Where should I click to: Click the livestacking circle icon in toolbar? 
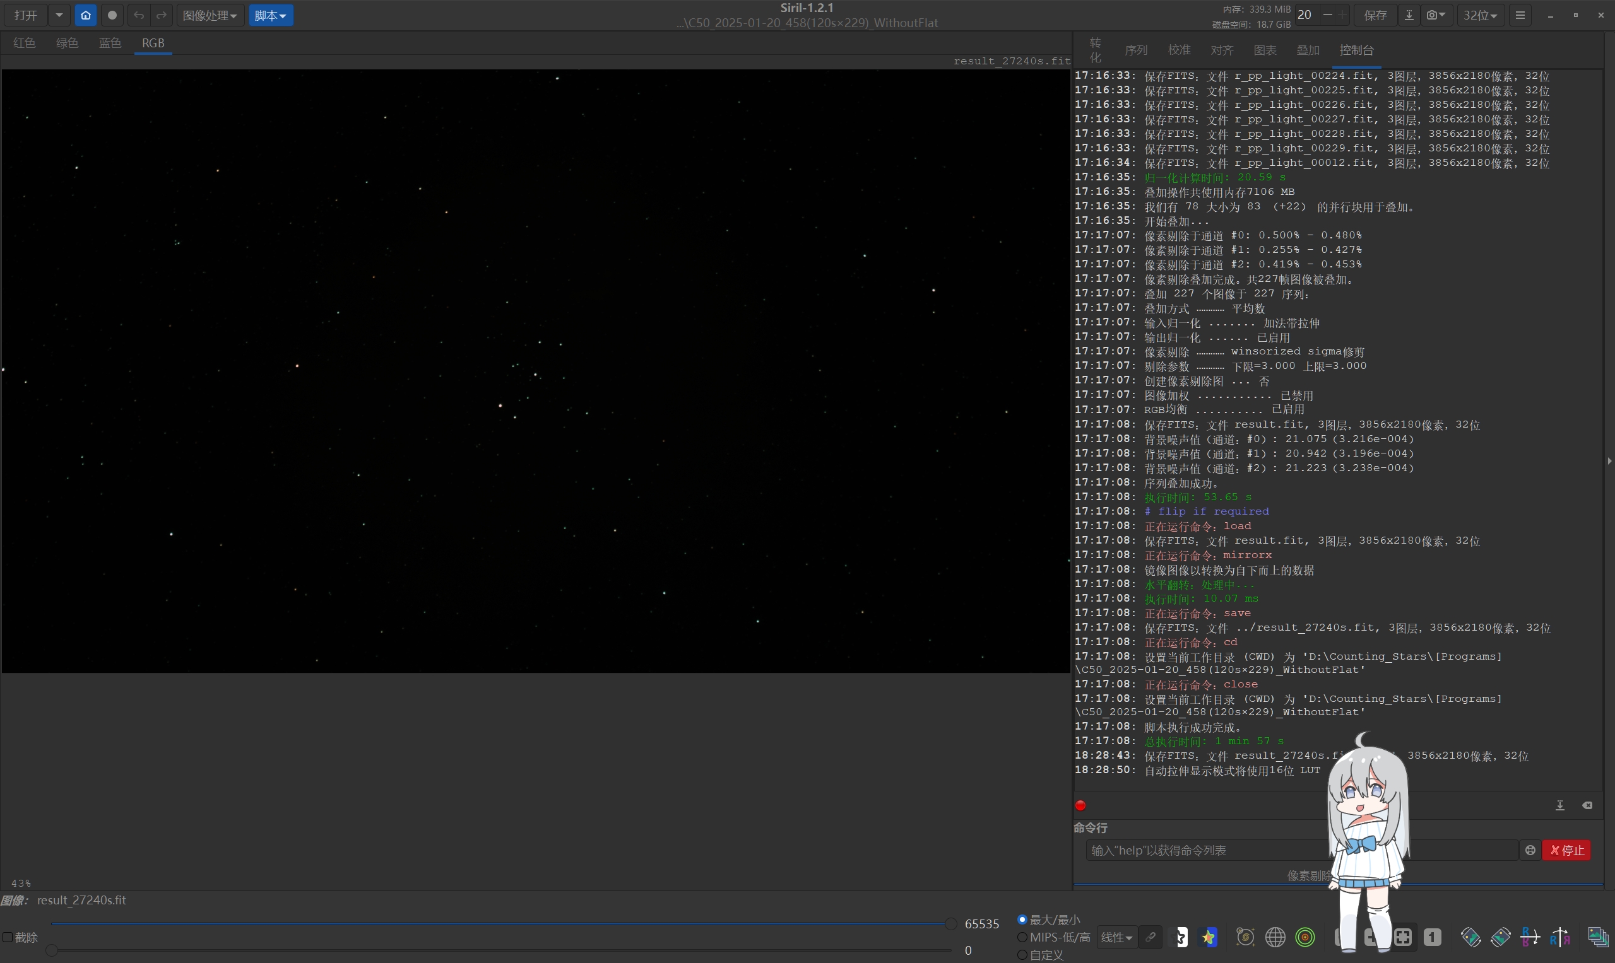coord(112,16)
